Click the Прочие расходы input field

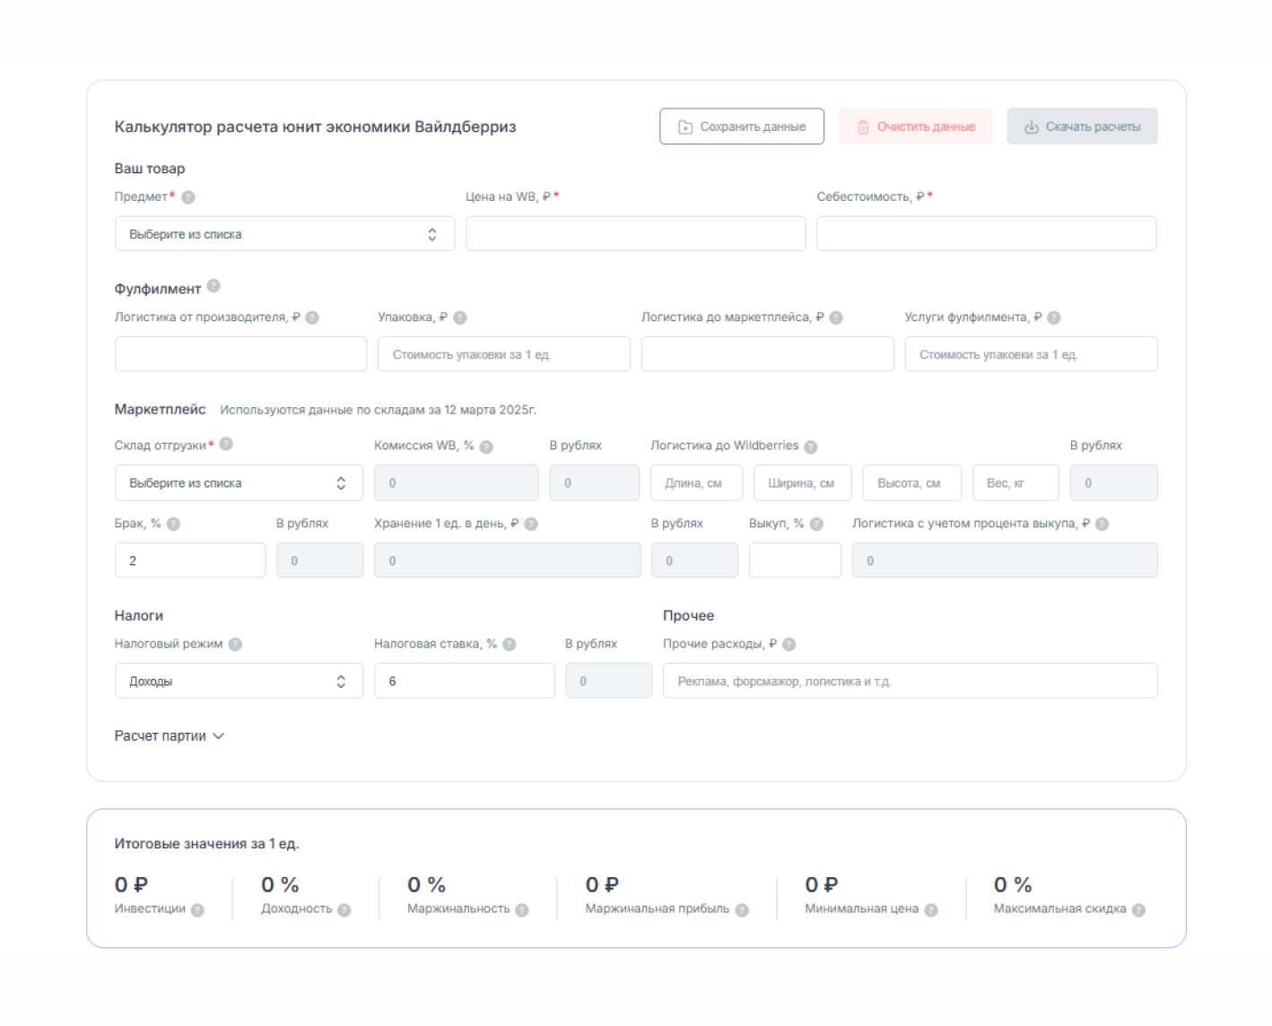(x=910, y=682)
